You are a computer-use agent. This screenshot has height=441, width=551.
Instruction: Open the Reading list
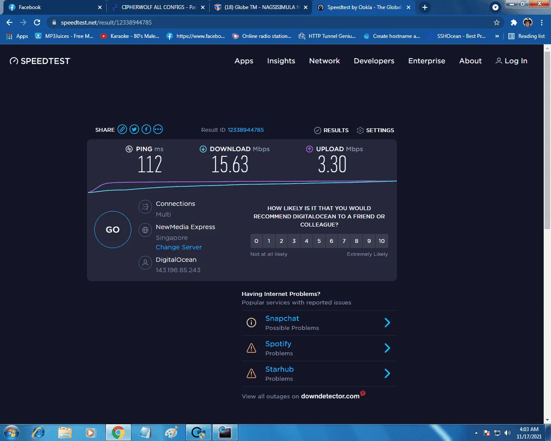526,36
